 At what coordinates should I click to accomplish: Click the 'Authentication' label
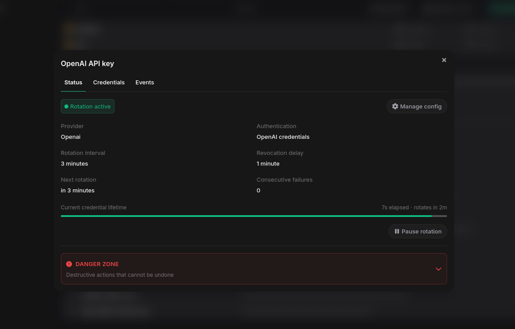tap(276, 126)
